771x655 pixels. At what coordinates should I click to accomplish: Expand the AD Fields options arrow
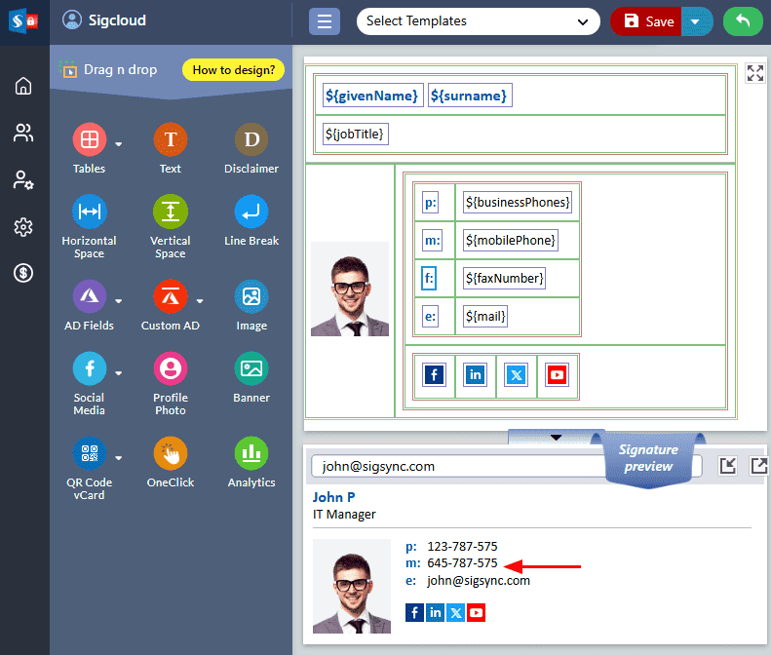click(119, 300)
